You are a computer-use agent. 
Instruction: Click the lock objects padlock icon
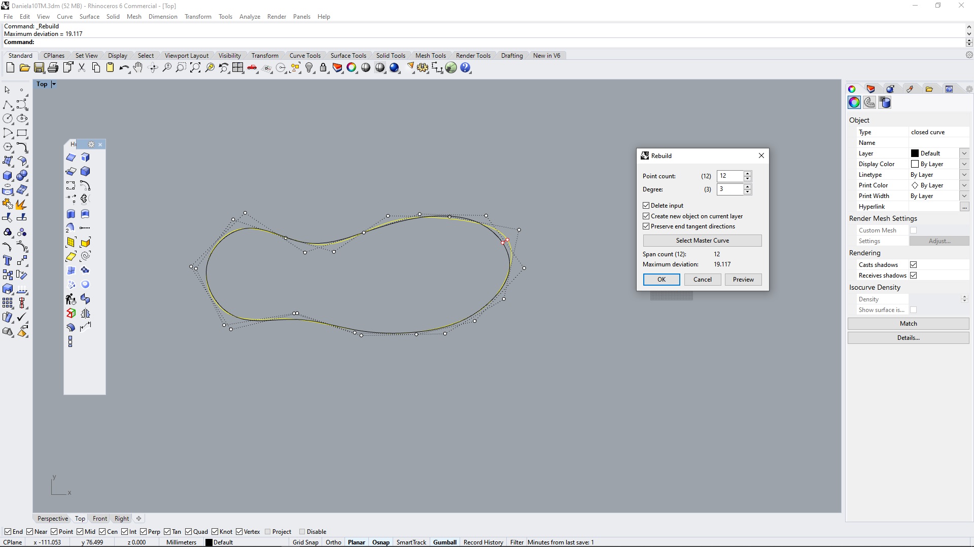click(323, 68)
